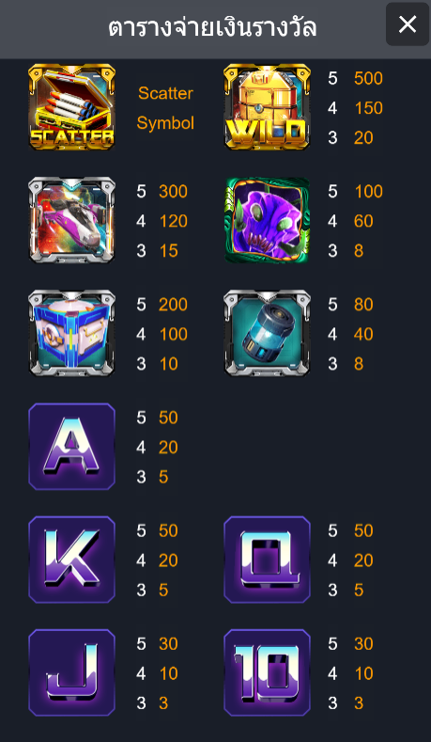Tap the Wild 150 payout for four
431x742 pixels.
coord(368,108)
